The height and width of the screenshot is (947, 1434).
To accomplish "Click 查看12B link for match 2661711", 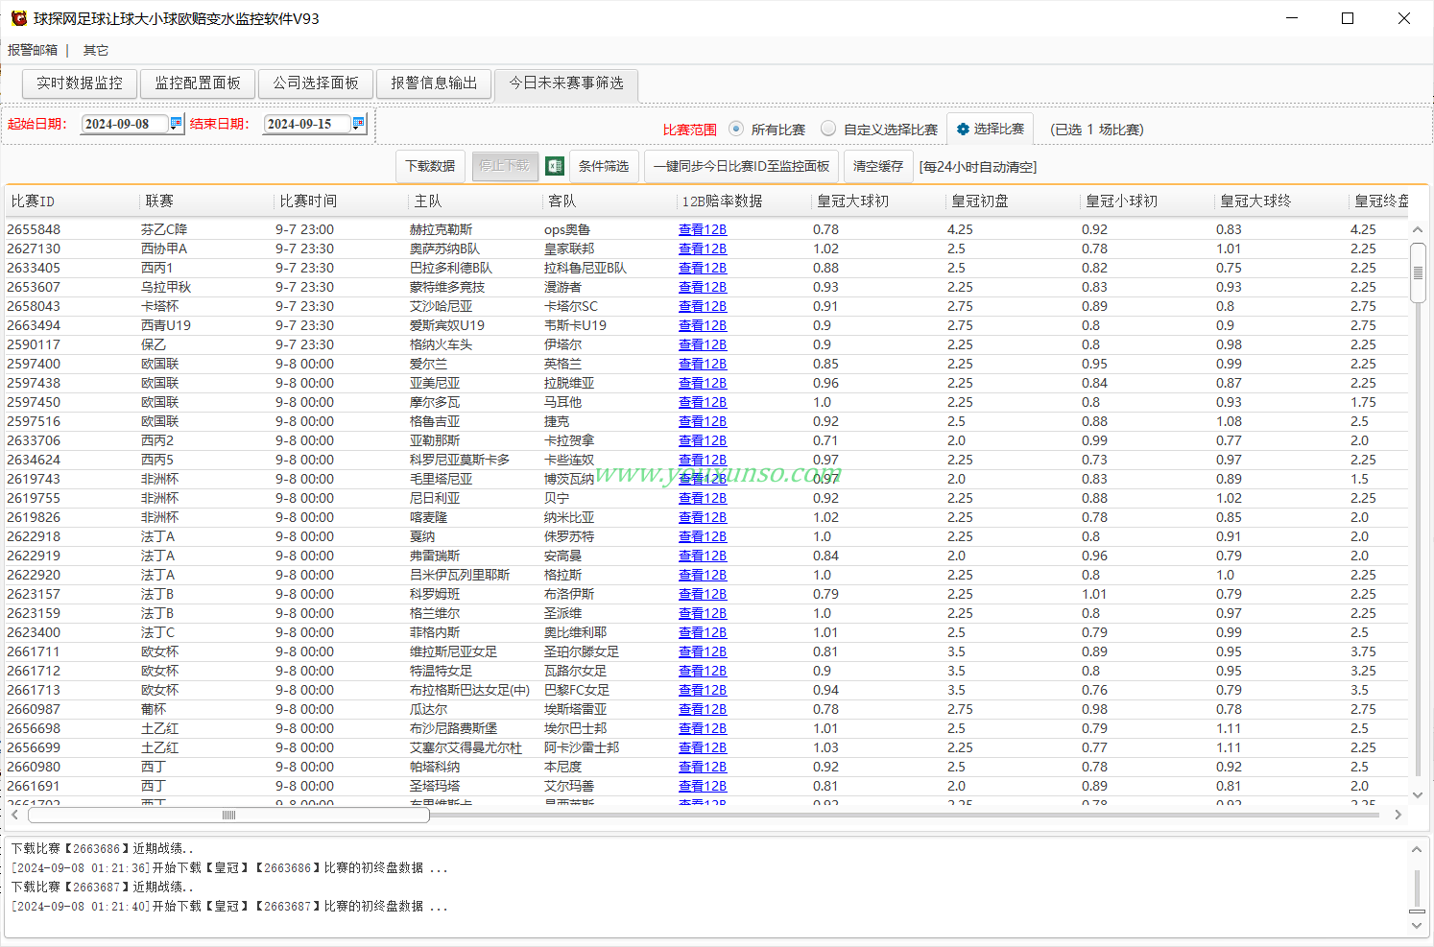I will pyautogui.click(x=703, y=651).
